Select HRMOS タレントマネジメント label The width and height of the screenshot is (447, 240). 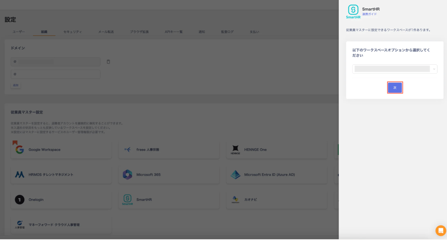[x=51, y=174]
